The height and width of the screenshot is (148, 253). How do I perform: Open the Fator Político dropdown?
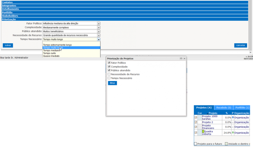(99, 23)
